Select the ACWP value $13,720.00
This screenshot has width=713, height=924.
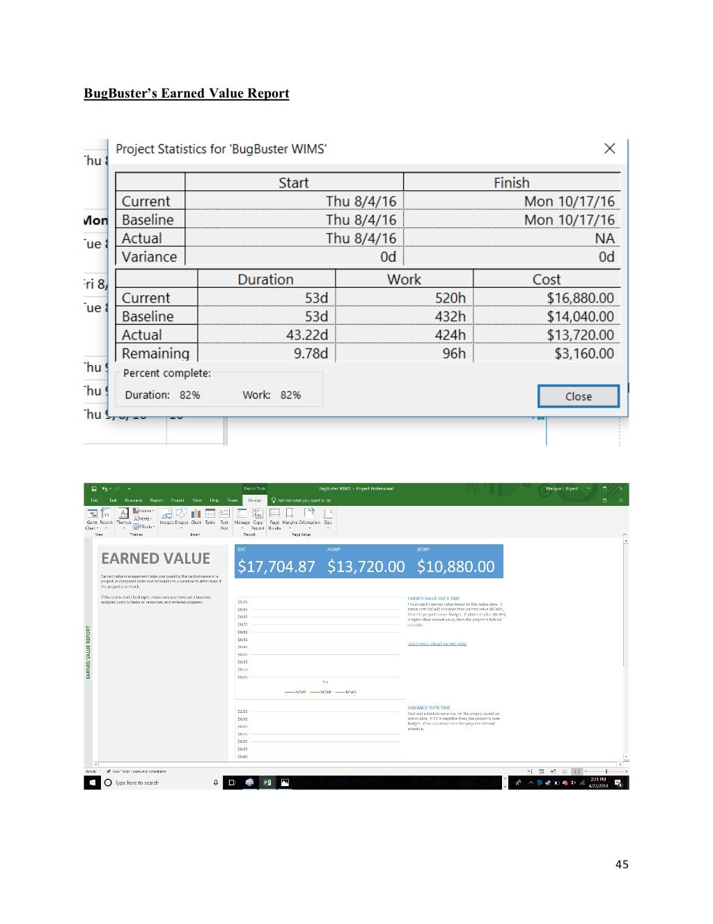(366, 567)
